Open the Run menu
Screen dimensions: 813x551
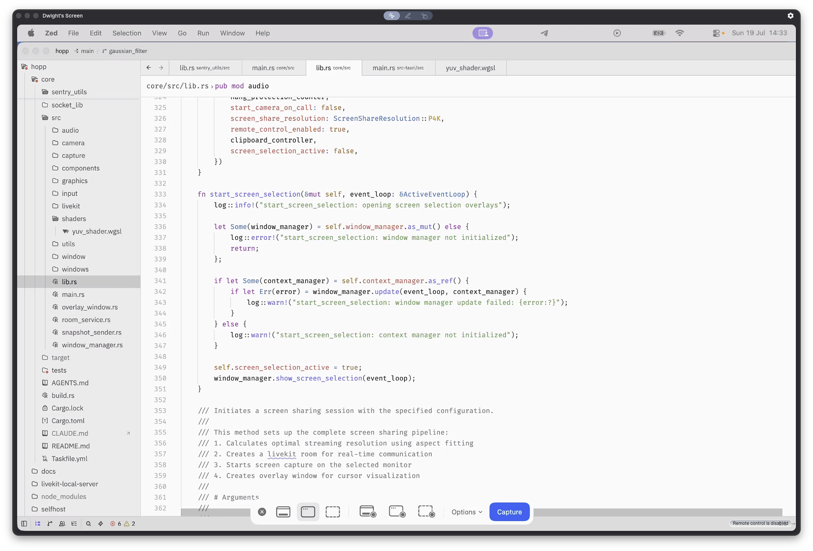click(203, 33)
